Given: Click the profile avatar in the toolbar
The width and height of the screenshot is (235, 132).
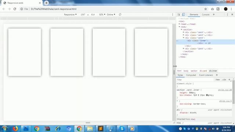Looking at the screenshot, I should point(225,9).
